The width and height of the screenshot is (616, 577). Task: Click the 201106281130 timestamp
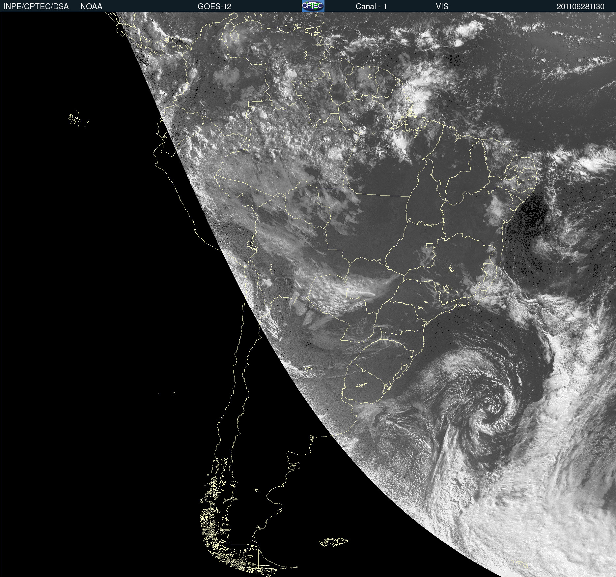click(x=580, y=7)
